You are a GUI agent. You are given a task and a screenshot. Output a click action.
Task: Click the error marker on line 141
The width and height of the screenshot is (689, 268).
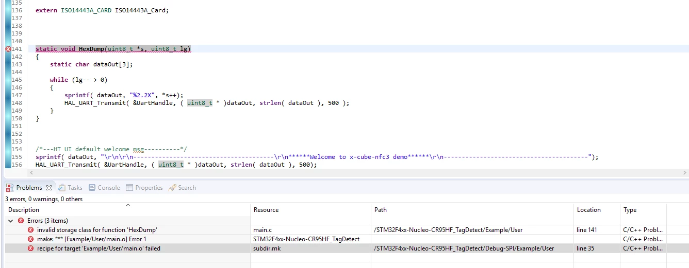pos(8,49)
